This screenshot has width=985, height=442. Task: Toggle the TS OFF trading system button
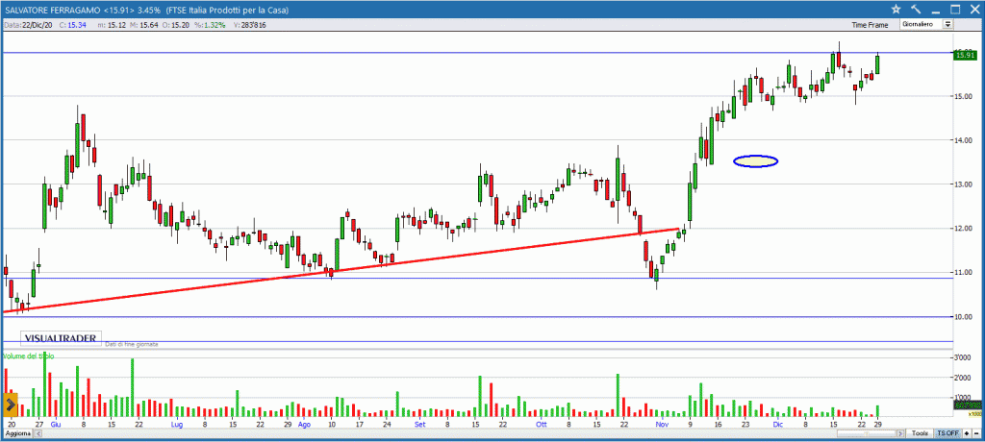[x=947, y=434]
